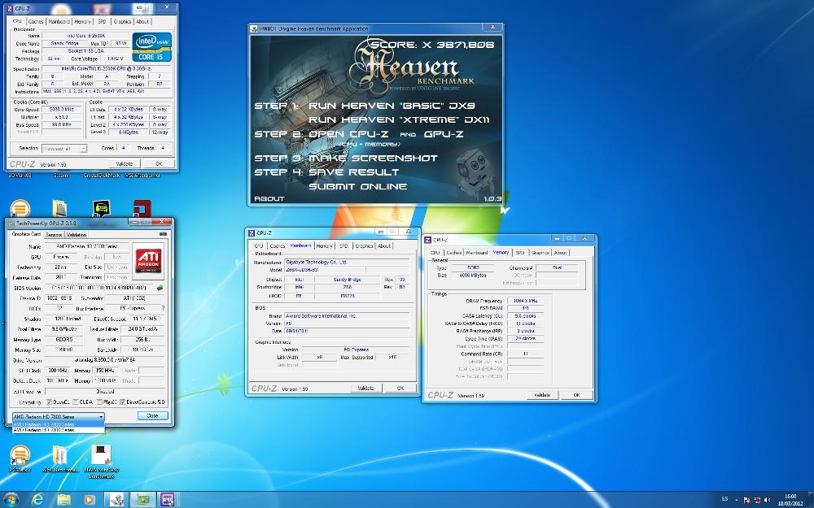This screenshot has height=508, width=814.
Task: Click About in the Heaven window
Action: (x=269, y=198)
